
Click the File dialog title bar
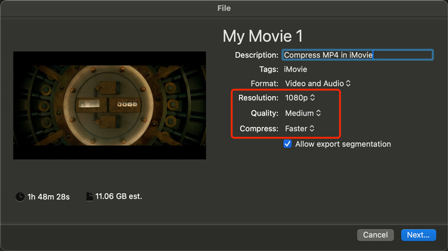coord(224,8)
